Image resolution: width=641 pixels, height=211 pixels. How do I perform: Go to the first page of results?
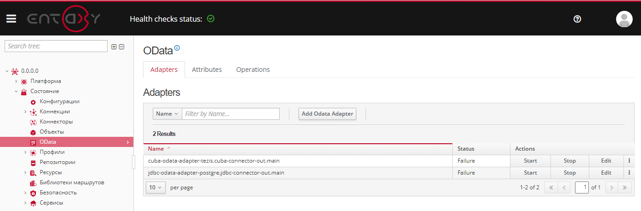tap(551, 188)
